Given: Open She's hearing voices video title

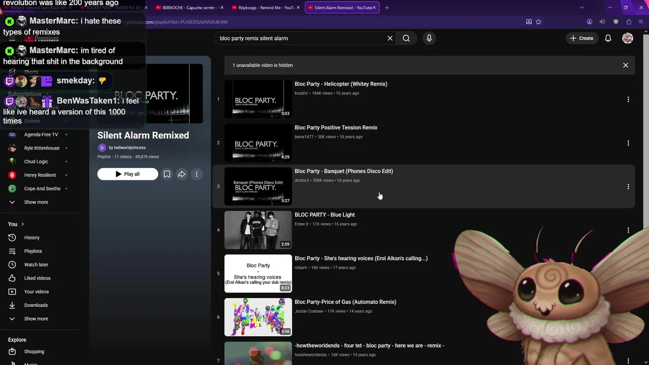Looking at the screenshot, I should pos(361,259).
